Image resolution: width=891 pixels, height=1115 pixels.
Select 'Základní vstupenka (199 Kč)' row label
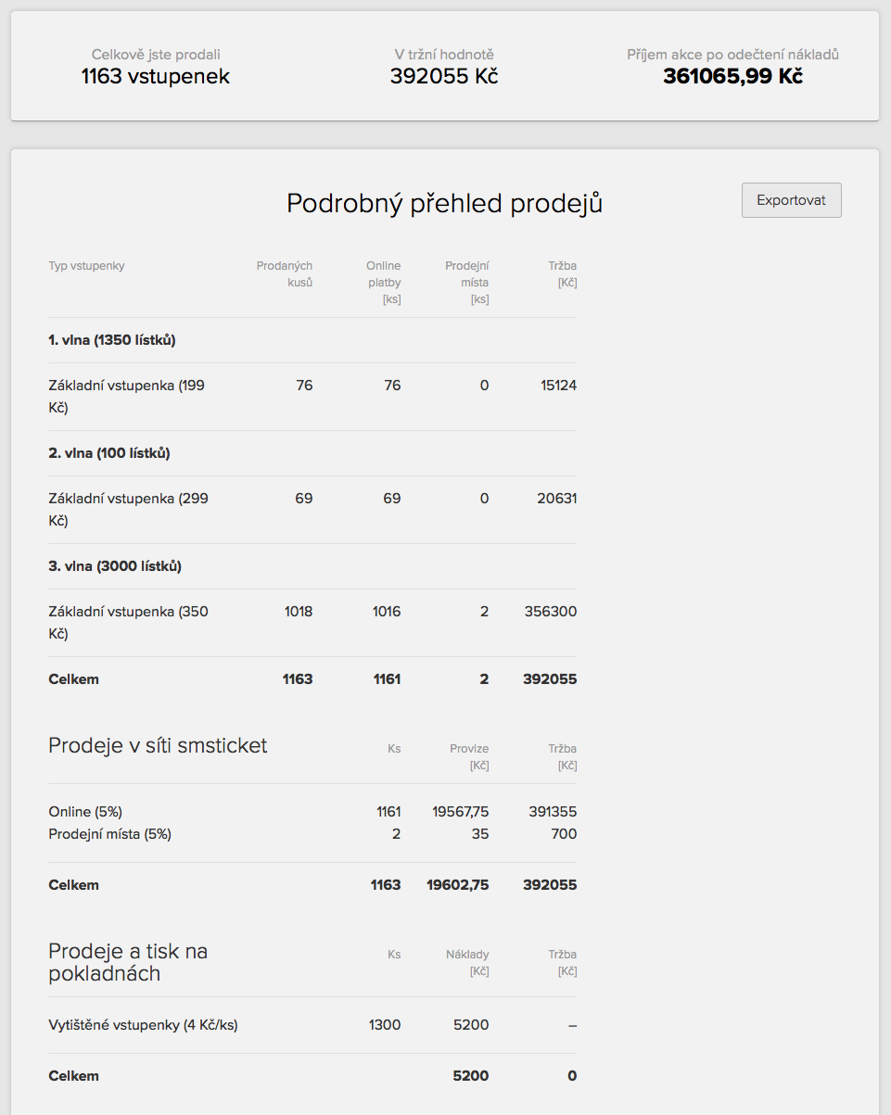tap(127, 396)
